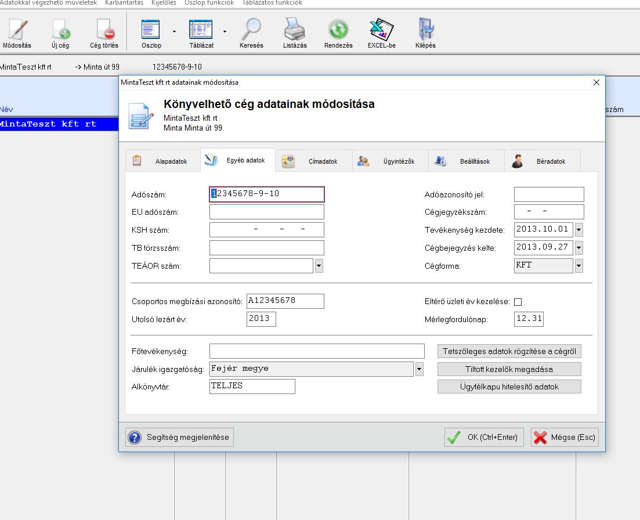
Task: Click the EU adószám input field
Action: point(267,212)
